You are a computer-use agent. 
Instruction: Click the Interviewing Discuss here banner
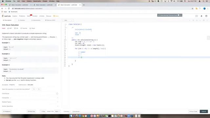(170, 15)
